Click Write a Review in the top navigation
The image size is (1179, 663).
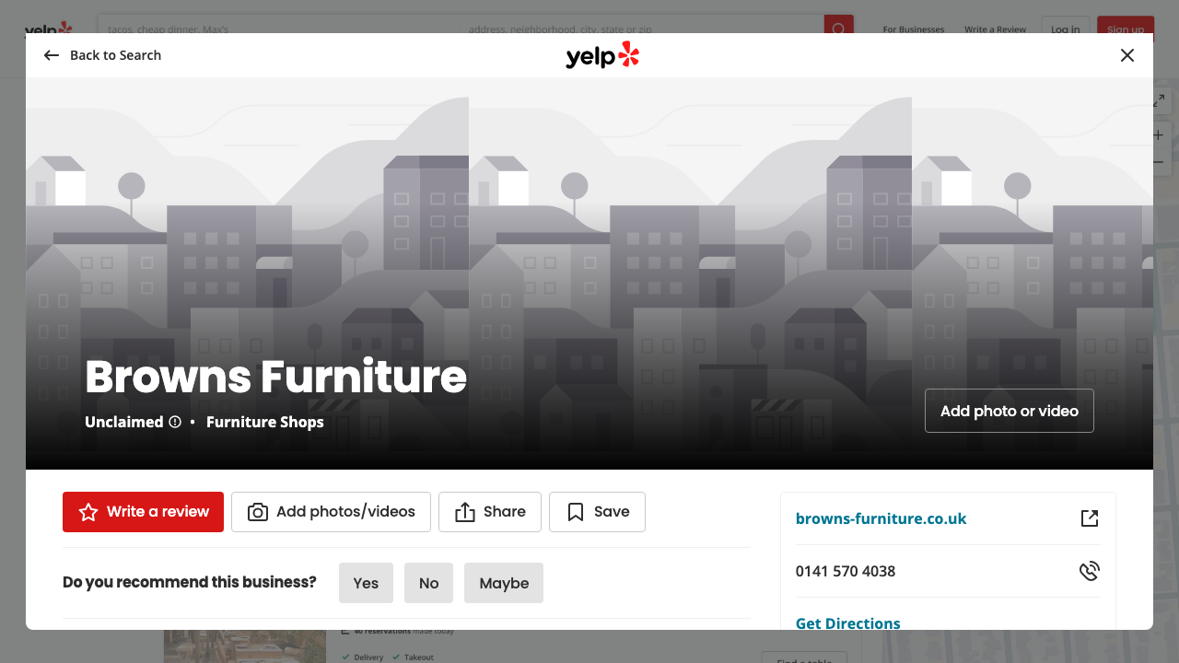point(995,29)
